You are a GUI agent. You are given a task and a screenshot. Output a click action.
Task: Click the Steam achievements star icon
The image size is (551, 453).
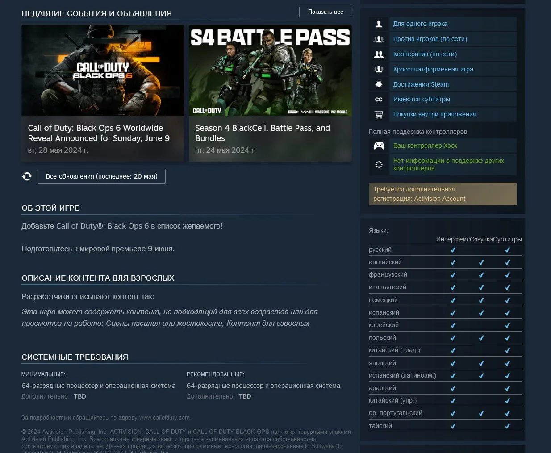(x=379, y=84)
